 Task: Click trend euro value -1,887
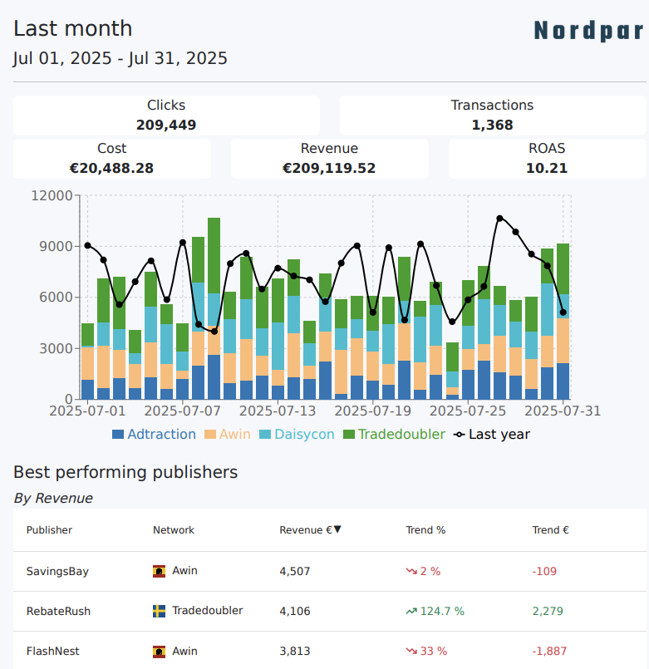click(549, 651)
